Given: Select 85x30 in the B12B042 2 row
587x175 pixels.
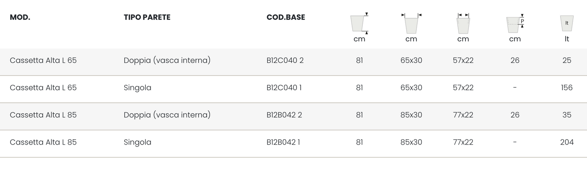Looking at the screenshot, I should click(x=411, y=115).
